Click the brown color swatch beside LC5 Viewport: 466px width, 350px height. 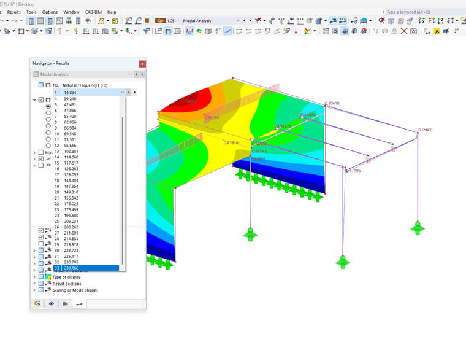[147, 20]
